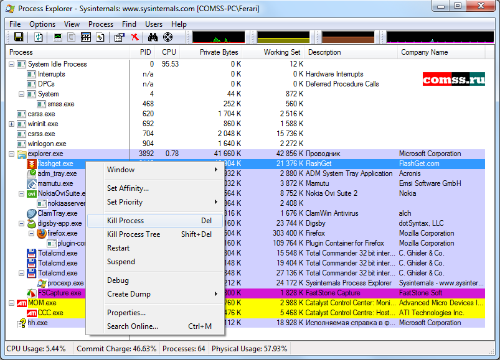Image resolution: width=500 pixels, height=360 pixels.
Task: Sort by Company Name column header
Action: point(441,52)
